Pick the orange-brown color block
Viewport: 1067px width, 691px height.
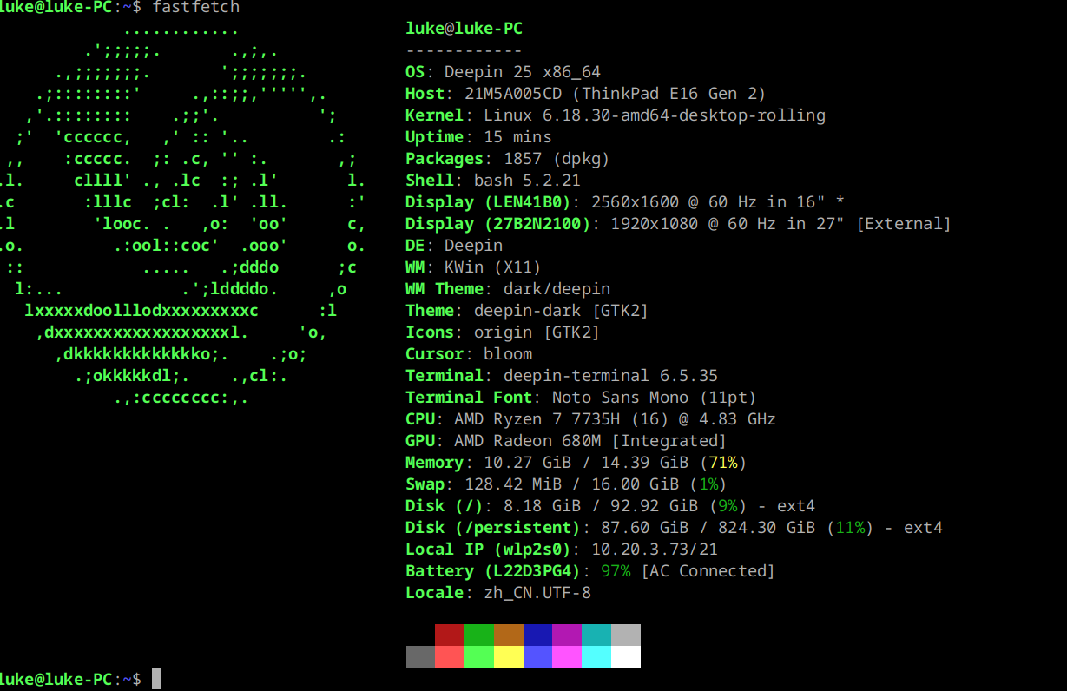tap(509, 635)
